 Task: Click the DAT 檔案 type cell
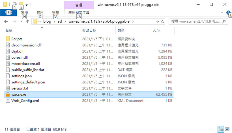pyautogui.click(x=125, y=70)
